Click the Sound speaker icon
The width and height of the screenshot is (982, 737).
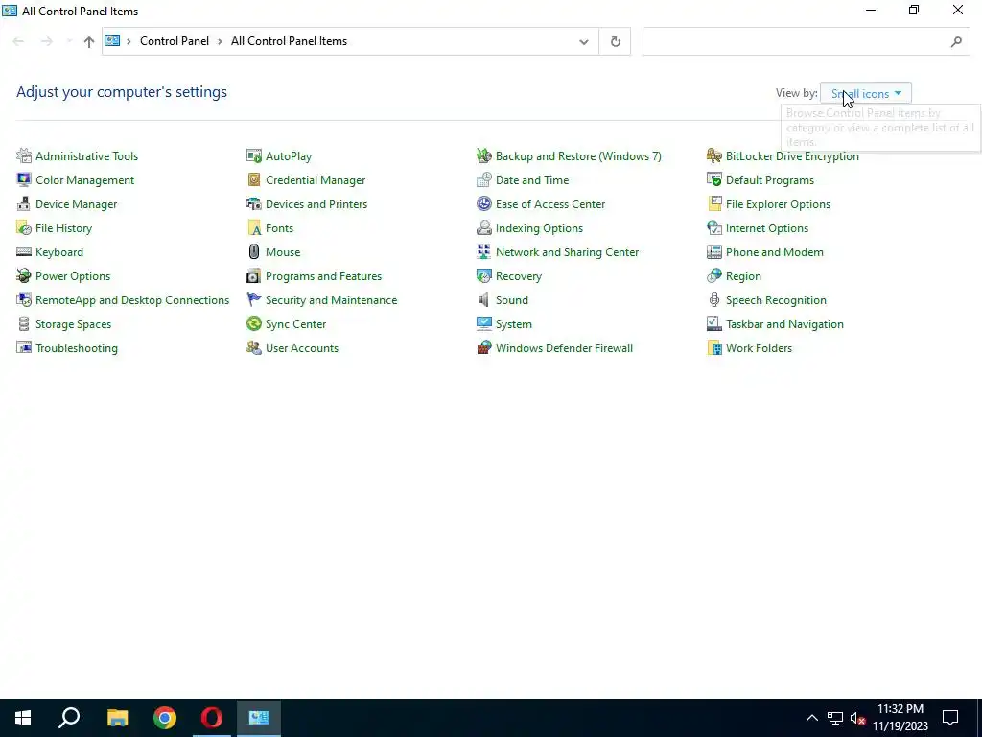coord(484,299)
